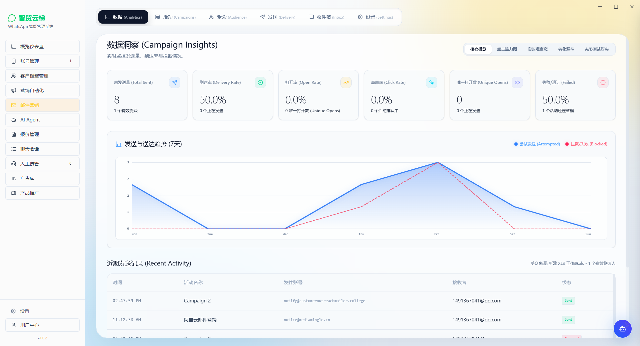Click the checkmark icon in Delivery Rate card
Screen dimensions: 640x346
(x=260, y=83)
